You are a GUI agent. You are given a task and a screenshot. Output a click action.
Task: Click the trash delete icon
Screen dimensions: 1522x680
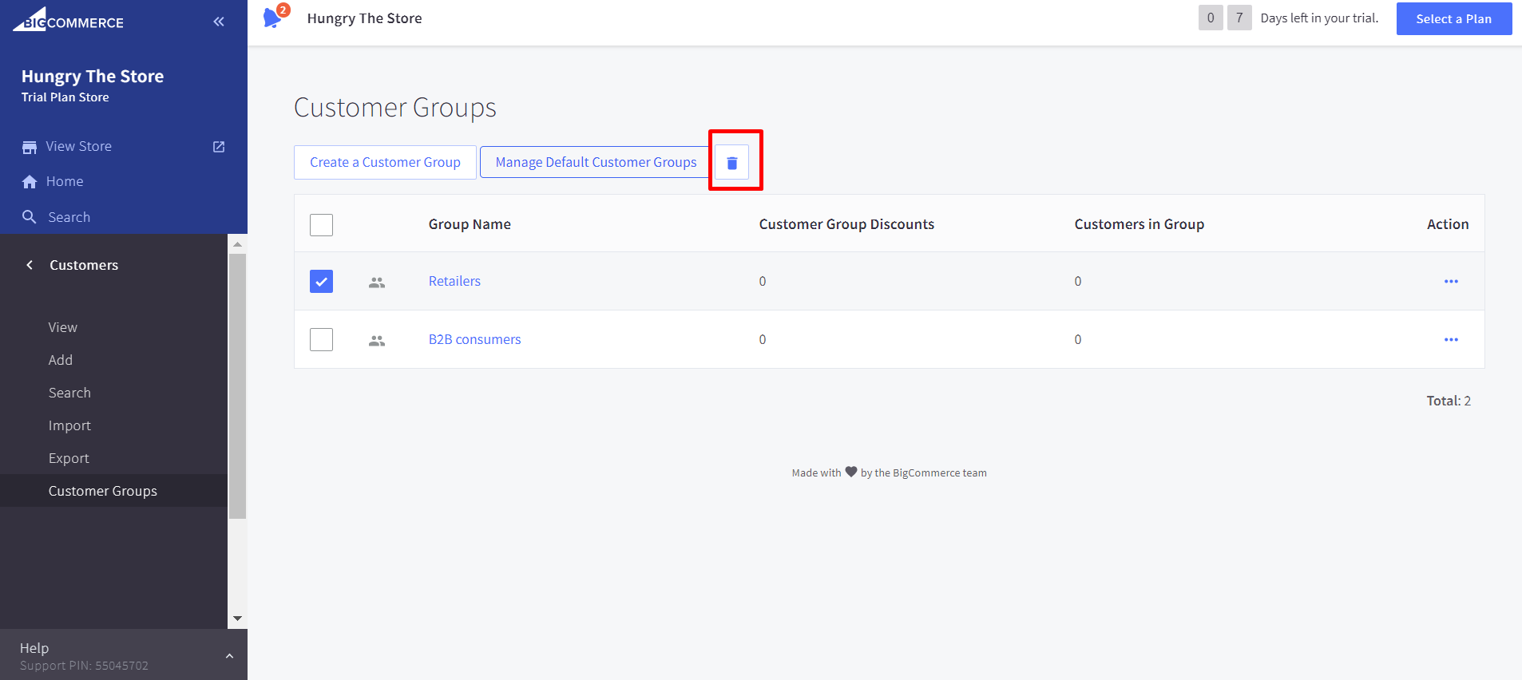731,163
